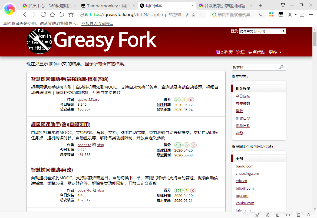Screen dimensions: 317x218
Task: Close the 谷歌搜索引擎遇到问题 tab
Action: tap(251, 6)
